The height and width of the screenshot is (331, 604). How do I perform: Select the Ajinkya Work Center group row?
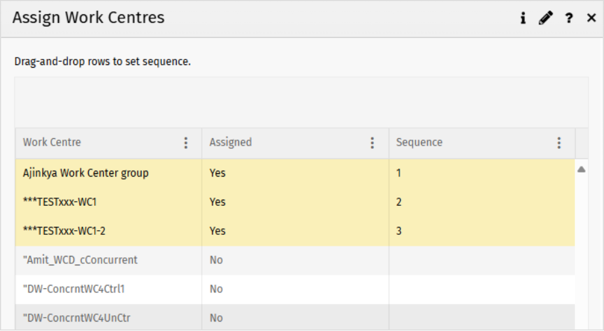coord(86,173)
